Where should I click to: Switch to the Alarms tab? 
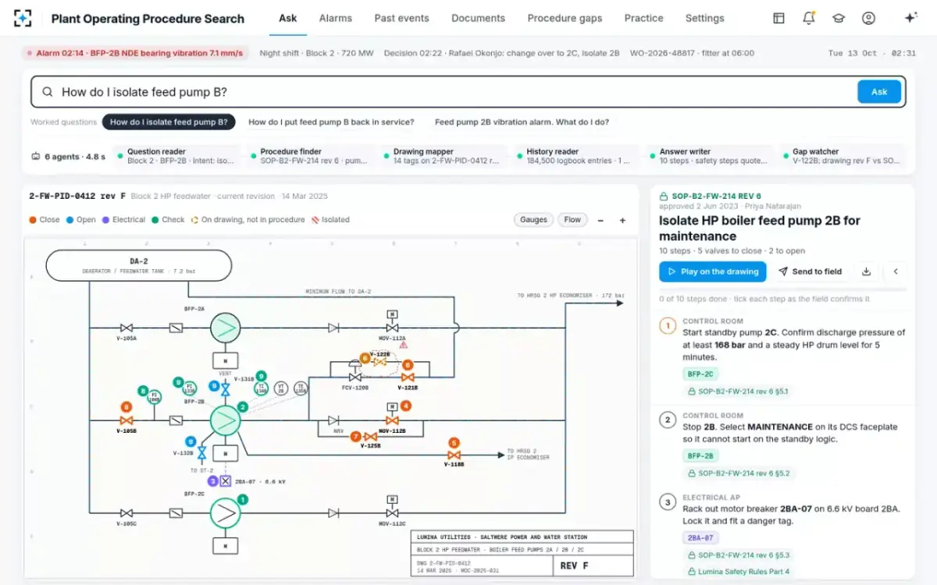(336, 18)
